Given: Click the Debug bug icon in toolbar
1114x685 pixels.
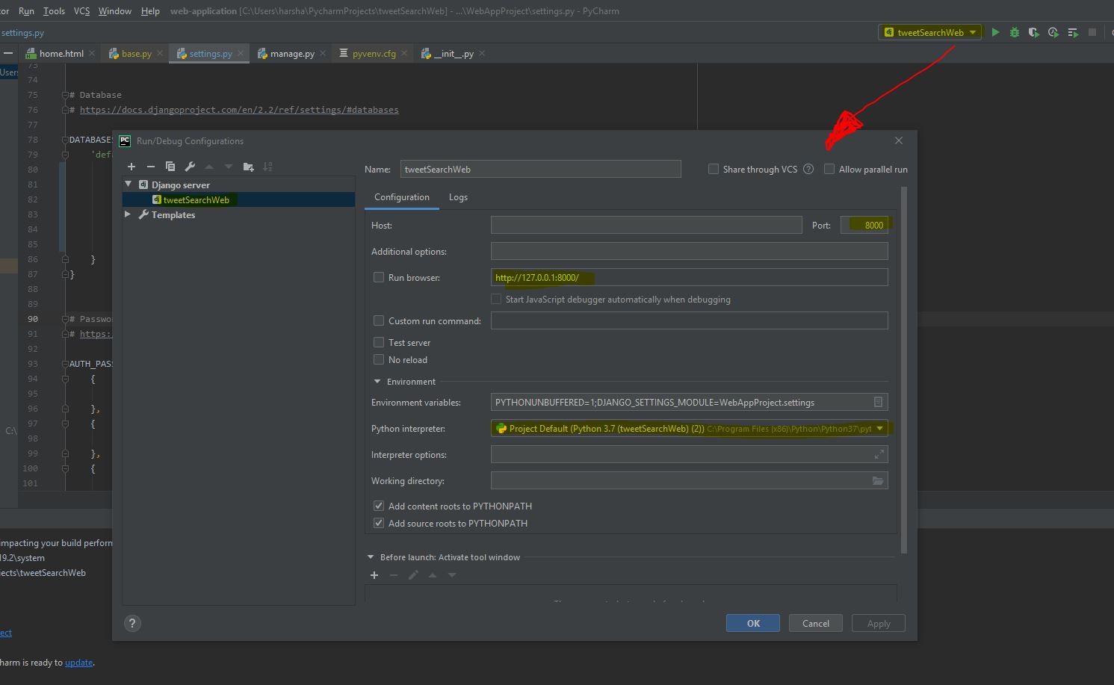Looking at the screenshot, I should tap(1015, 32).
